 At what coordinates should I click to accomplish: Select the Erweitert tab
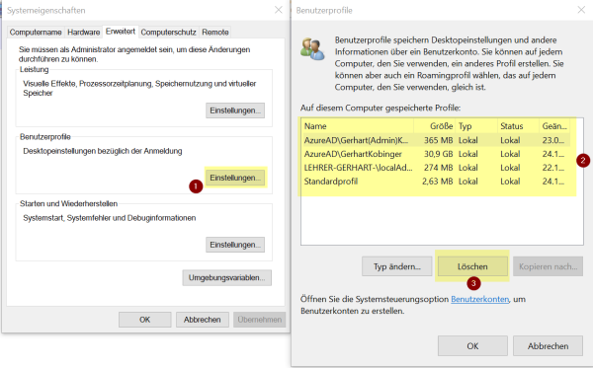coord(121,32)
